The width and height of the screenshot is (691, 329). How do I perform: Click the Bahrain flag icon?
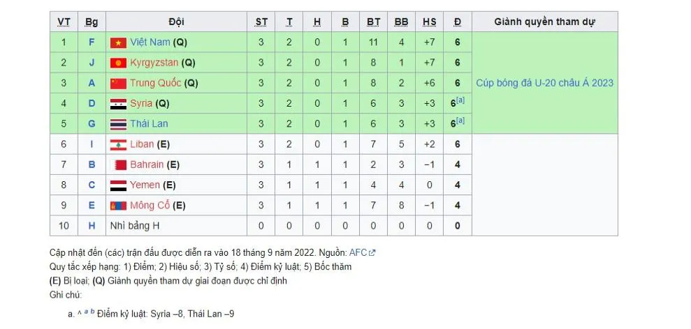coord(118,165)
